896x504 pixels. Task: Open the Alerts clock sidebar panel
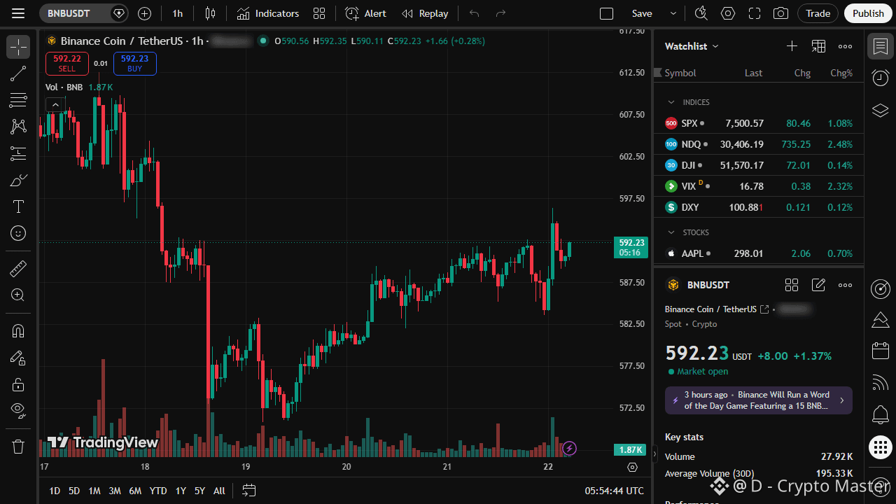[881, 78]
